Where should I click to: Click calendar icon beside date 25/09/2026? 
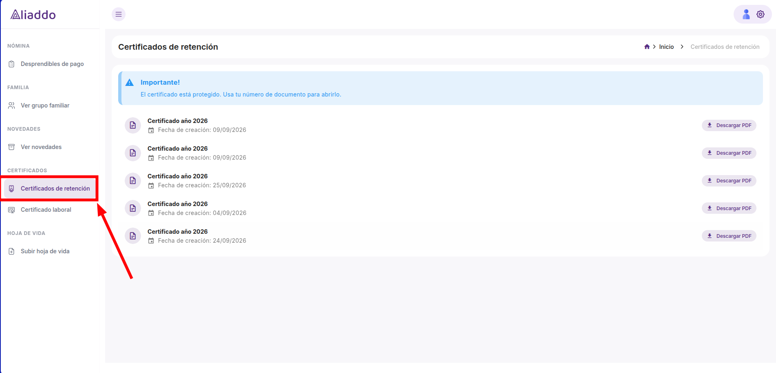pos(151,186)
